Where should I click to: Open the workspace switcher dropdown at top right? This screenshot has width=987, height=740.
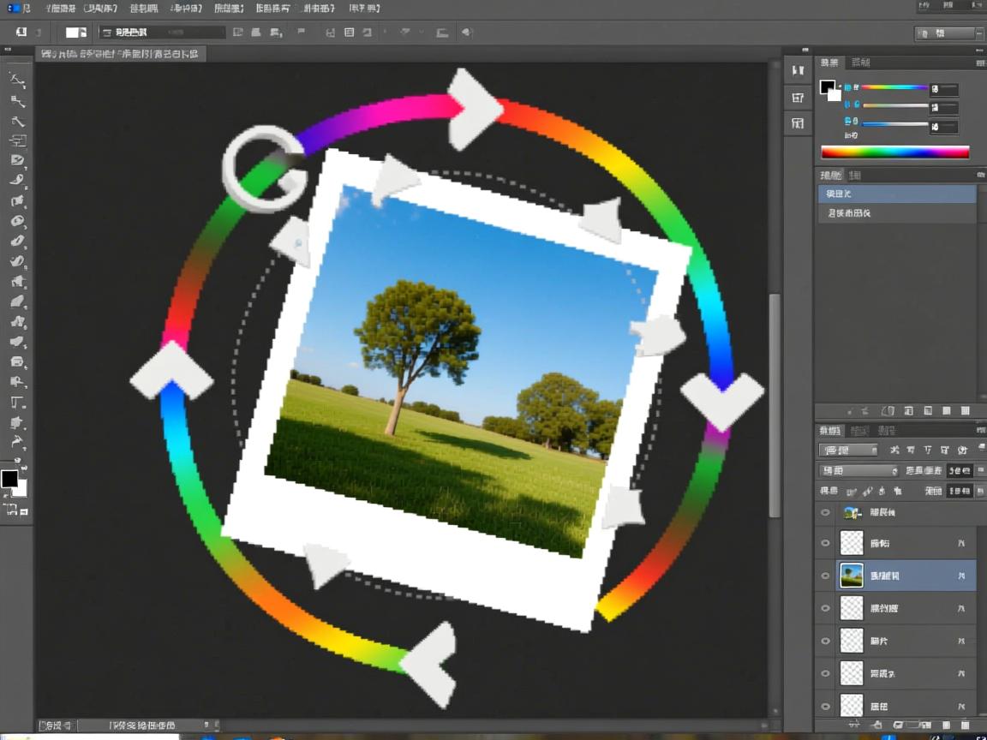pyautogui.click(x=947, y=33)
